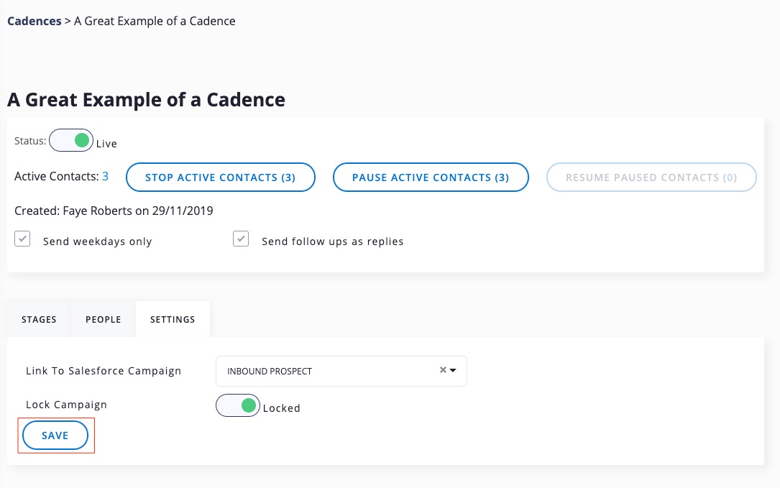This screenshot has width=780, height=488.
Task: Toggle the Lock Campaign switch
Action: 238,406
